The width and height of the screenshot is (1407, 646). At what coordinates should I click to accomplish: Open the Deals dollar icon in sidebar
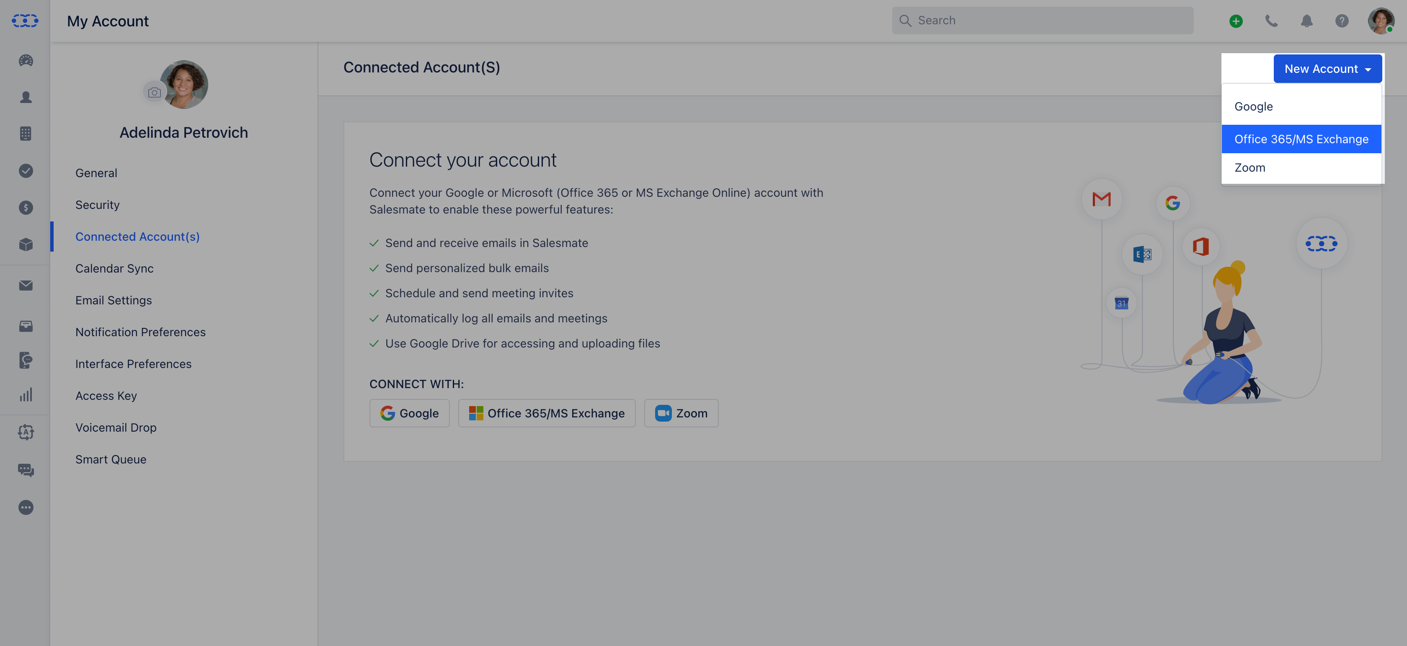pyautogui.click(x=26, y=208)
